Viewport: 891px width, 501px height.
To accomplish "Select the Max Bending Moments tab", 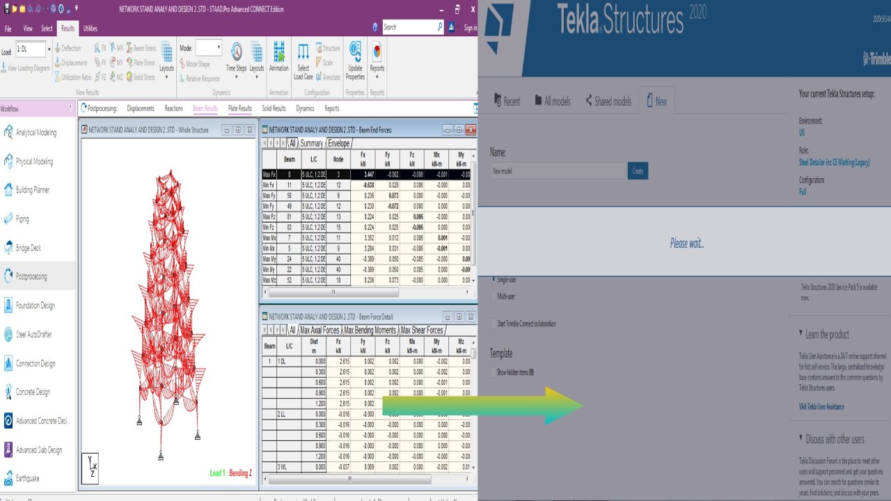I will pyautogui.click(x=370, y=330).
